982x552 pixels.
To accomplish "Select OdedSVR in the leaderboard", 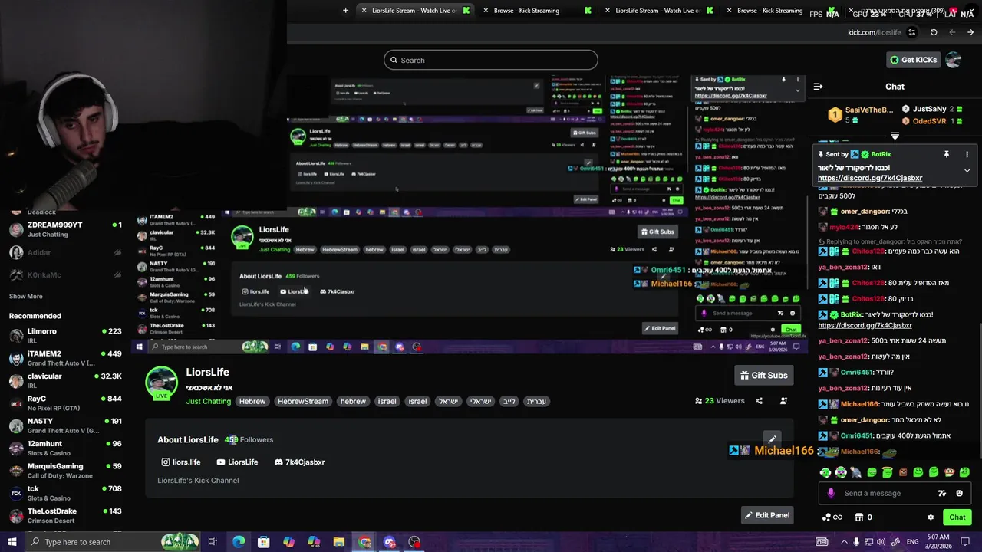I will (932, 121).
